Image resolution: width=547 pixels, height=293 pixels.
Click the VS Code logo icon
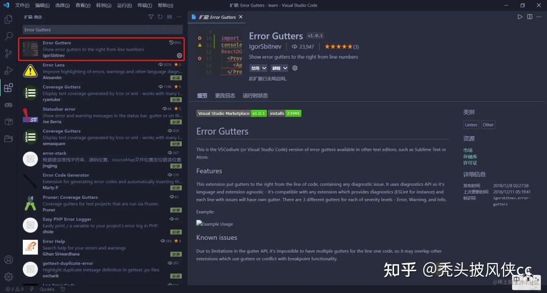pyautogui.click(x=6, y=5)
